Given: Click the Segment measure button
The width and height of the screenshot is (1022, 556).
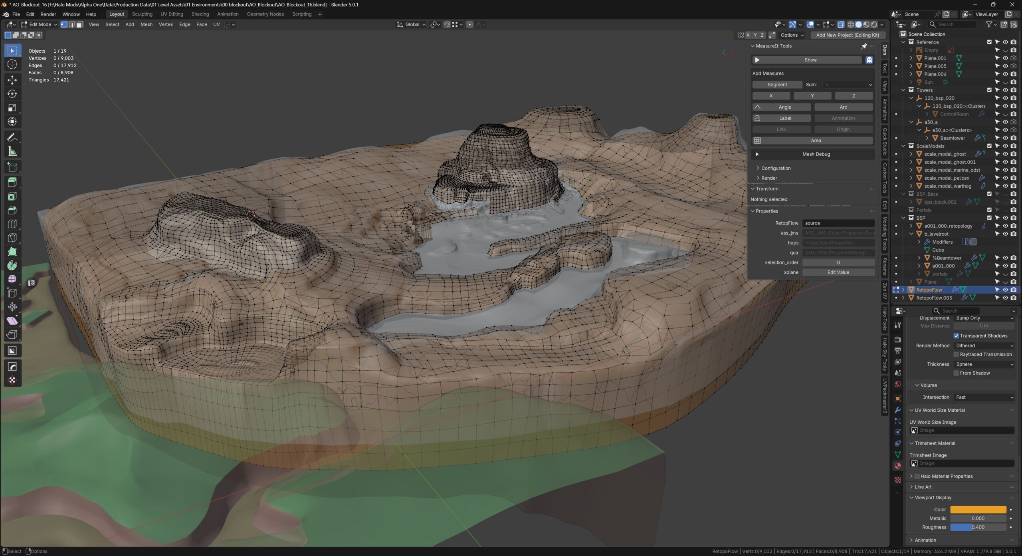Looking at the screenshot, I should [777, 85].
